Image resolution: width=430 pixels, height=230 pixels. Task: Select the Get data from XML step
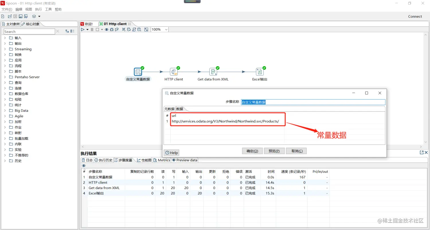(x=213, y=72)
